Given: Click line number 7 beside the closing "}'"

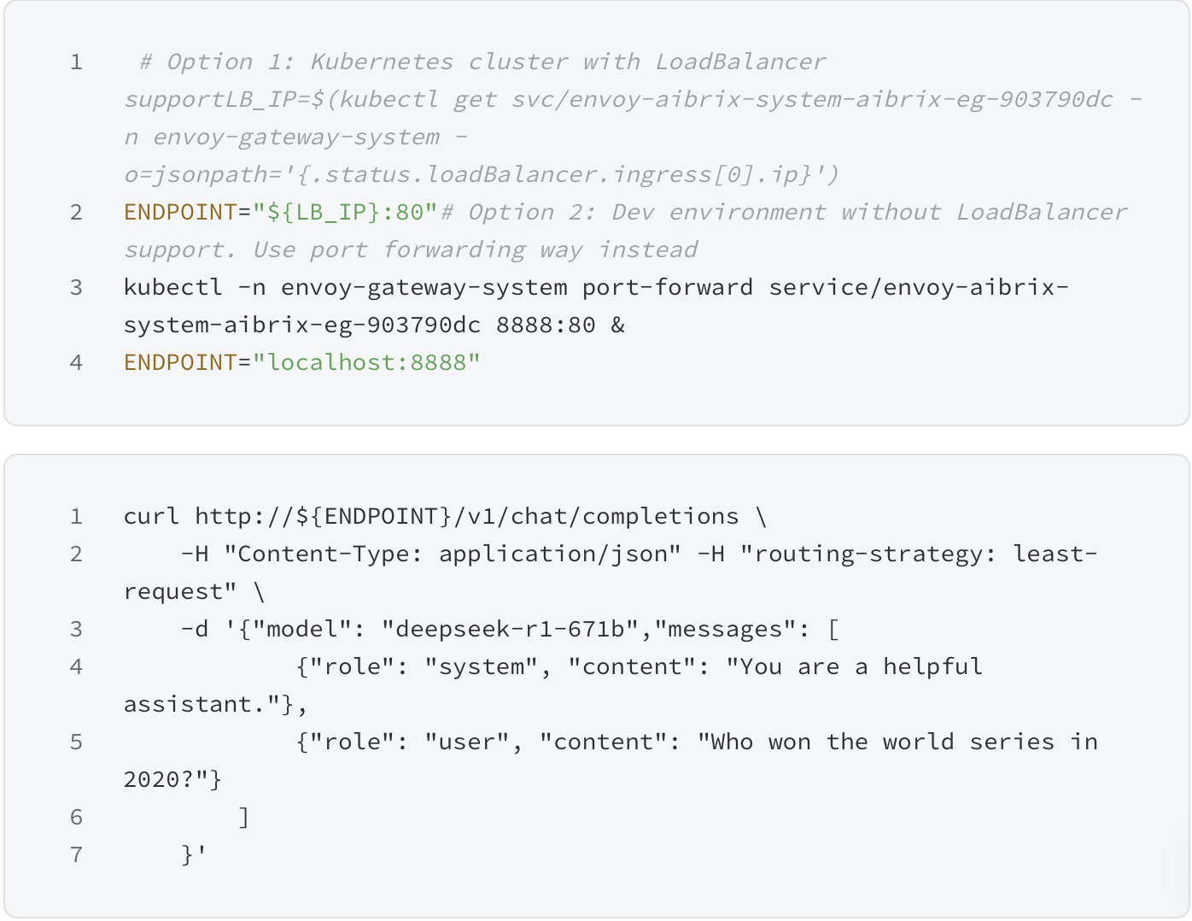Looking at the screenshot, I should tap(77, 855).
